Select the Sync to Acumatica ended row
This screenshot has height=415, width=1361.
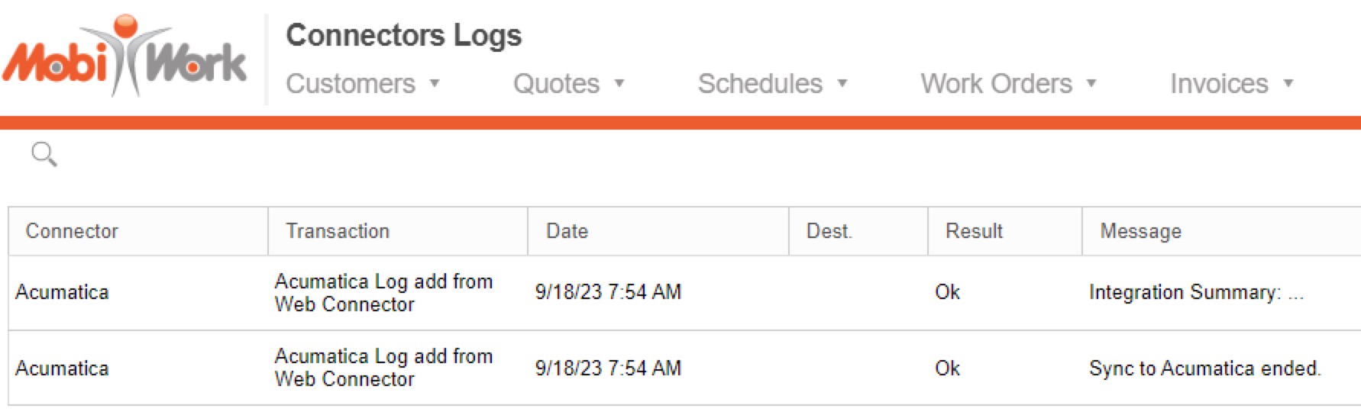click(1204, 368)
